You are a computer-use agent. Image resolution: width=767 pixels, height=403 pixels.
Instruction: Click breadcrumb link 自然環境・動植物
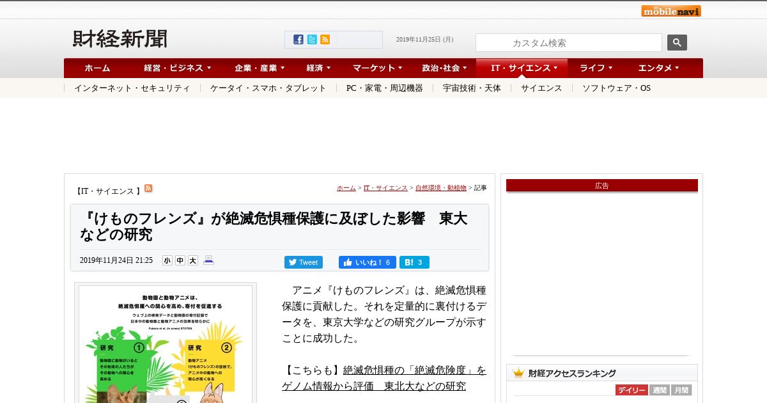pyautogui.click(x=441, y=188)
